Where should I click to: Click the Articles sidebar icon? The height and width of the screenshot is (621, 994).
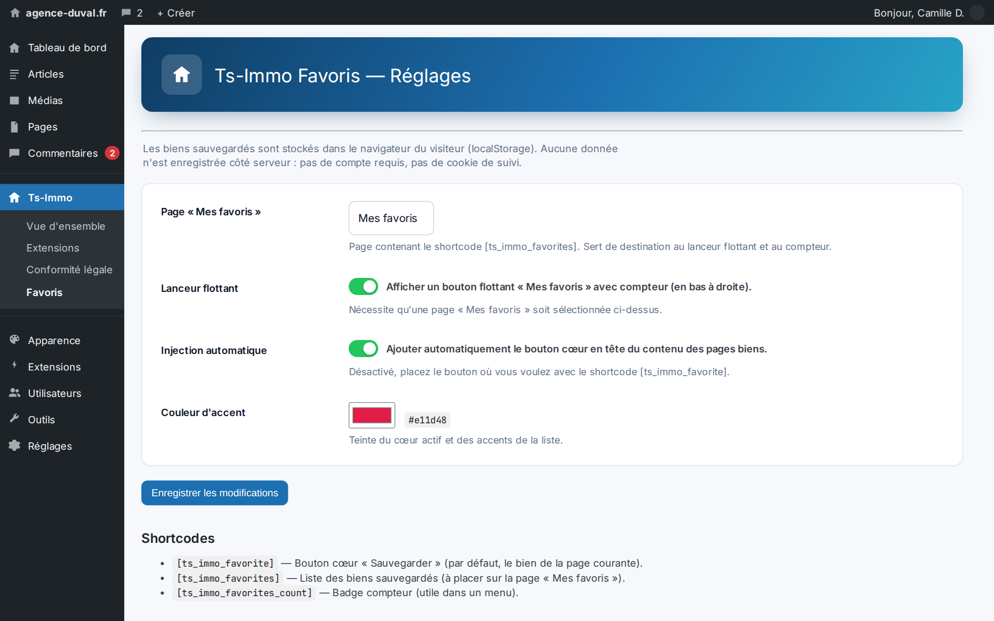[14, 74]
